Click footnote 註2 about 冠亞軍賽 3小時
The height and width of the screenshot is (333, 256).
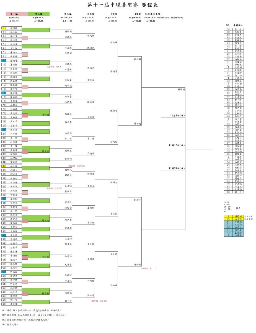tap(34, 315)
